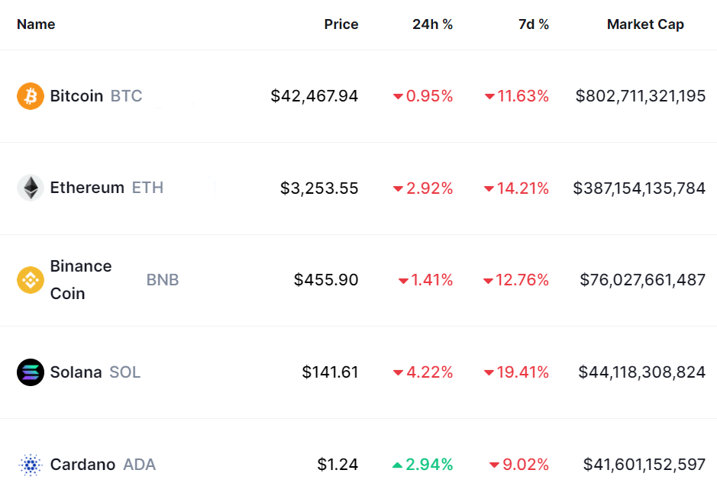Screen dimensions: 717x499
Task: Sort by the Name column header
Action: coord(36,24)
